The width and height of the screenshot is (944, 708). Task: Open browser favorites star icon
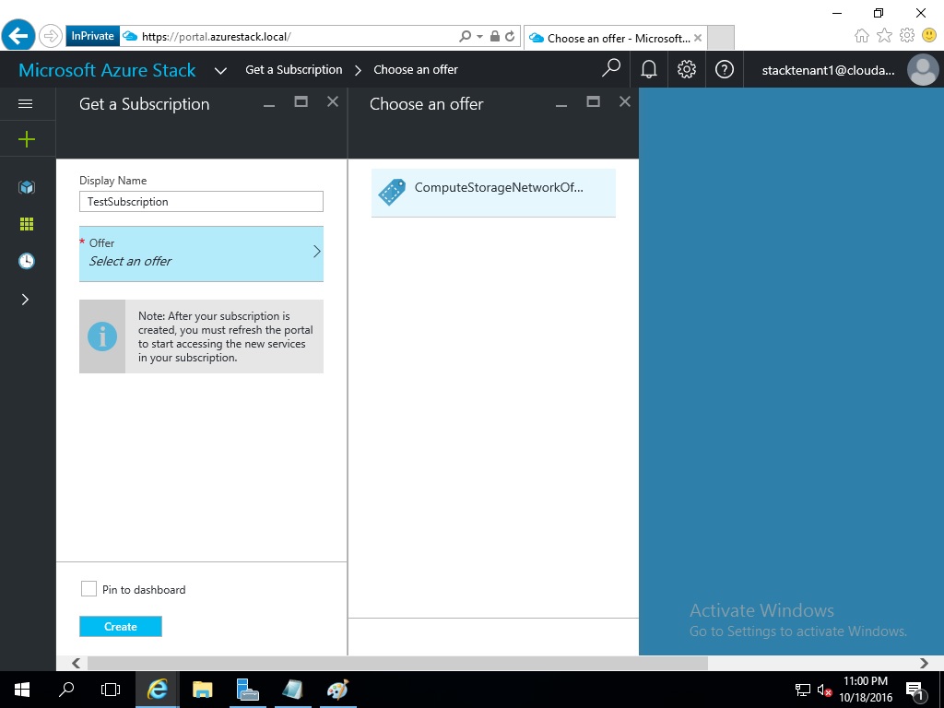coord(884,36)
